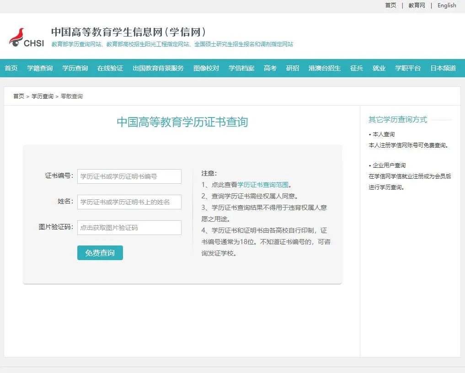The height and width of the screenshot is (373, 465).
Task: Open 日本频道 navigation item
Action: coord(443,68)
